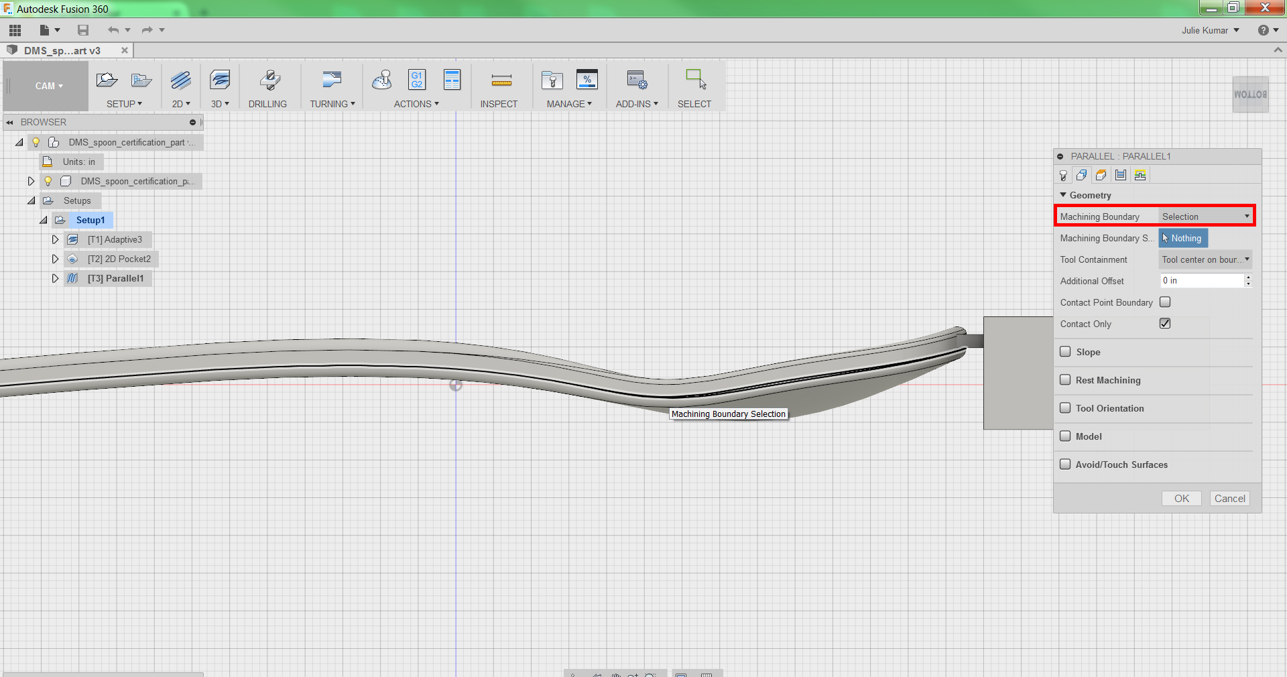Open the Passes tab in Parallel dialog
This screenshot has width=1287, height=677.
(x=1121, y=176)
